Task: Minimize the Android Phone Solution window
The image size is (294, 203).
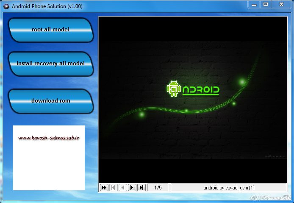Action: click(x=254, y=5)
